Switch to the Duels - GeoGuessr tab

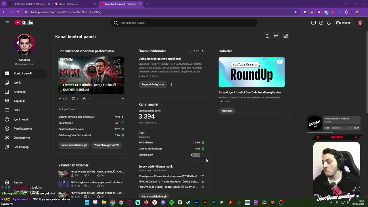75,4
